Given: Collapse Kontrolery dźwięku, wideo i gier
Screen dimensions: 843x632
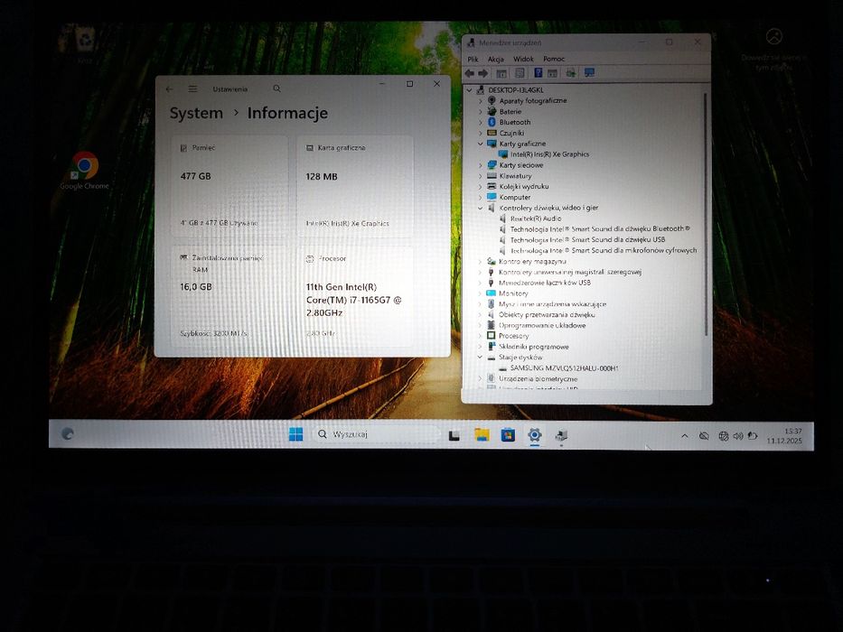Looking at the screenshot, I should 481,208.
